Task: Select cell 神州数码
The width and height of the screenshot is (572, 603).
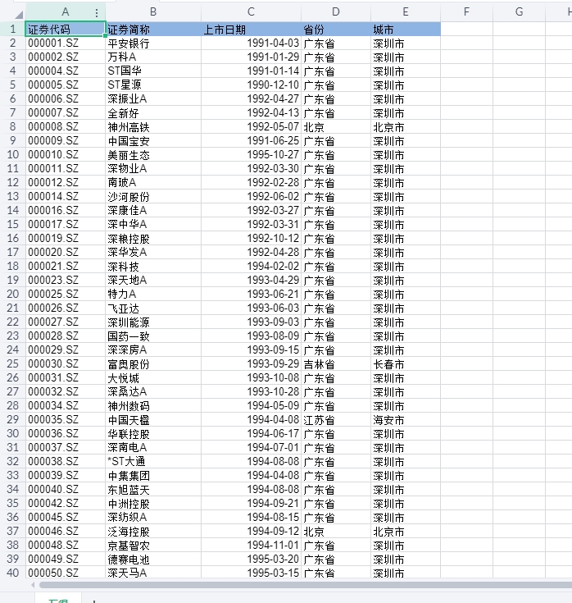Action: 153,405
